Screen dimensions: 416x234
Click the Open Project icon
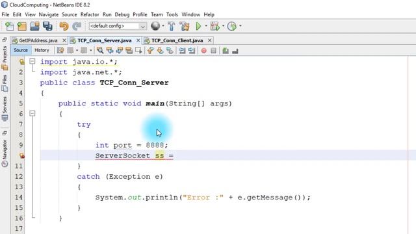click(34, 26)
